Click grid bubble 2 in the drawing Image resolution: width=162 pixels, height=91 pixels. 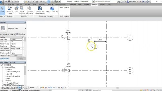[130, 71]
